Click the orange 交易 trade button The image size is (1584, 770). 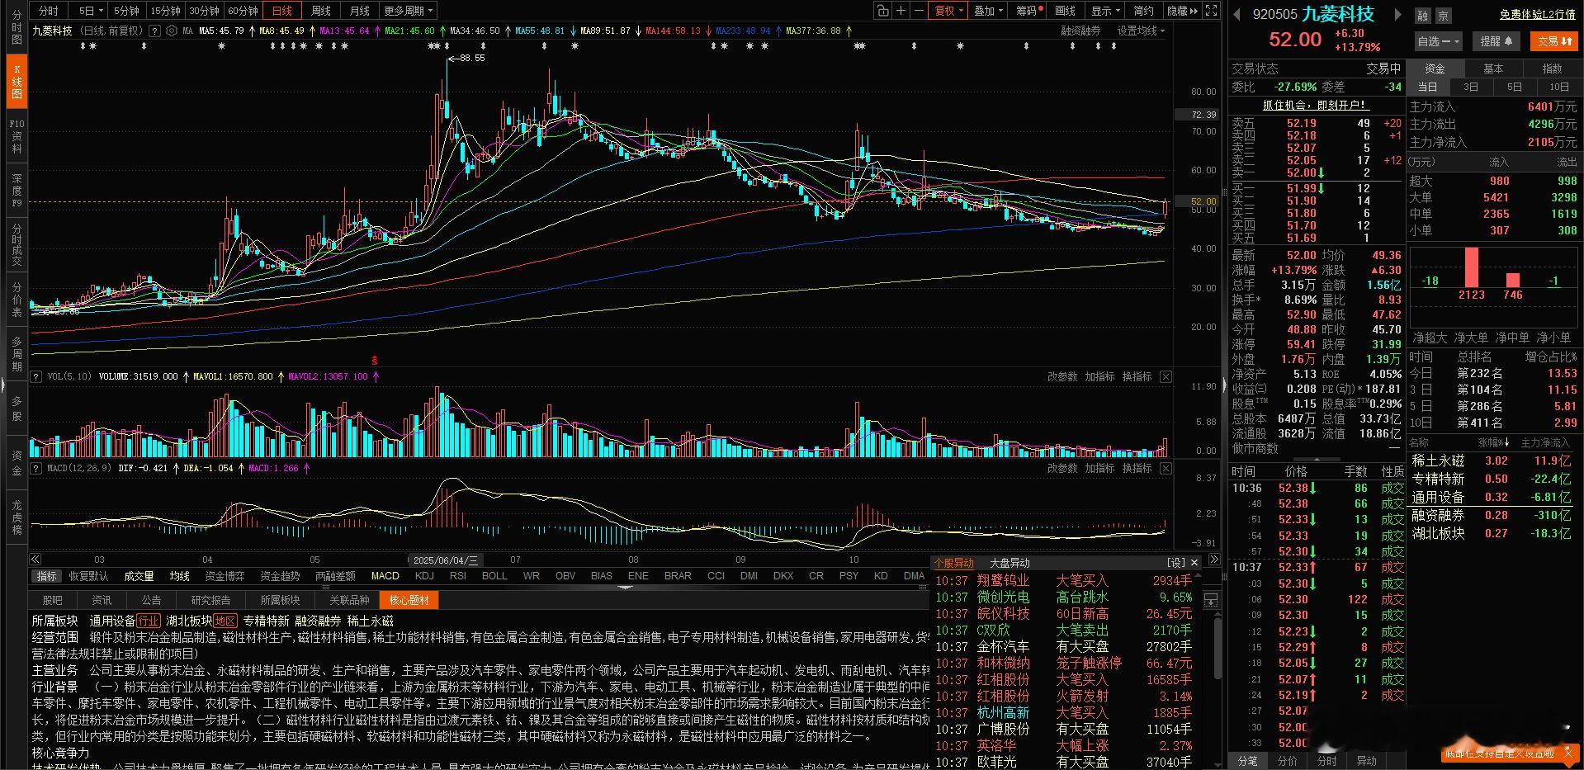coord(1553,41)
